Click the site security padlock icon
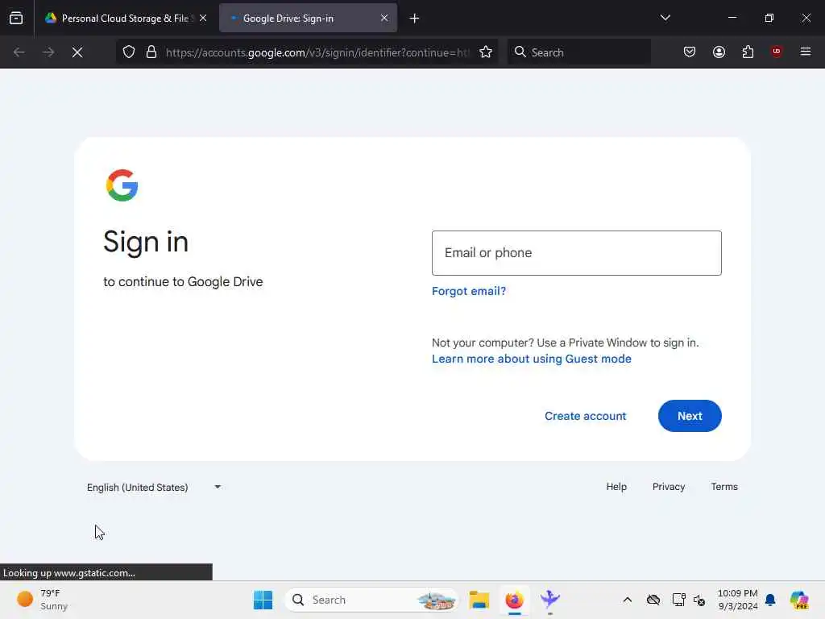Viewport: 825px width, 619px height. (151, 52)
